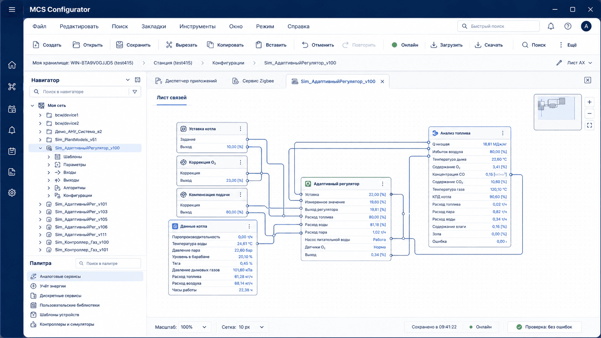Image resolution: width=601 pixels, height=338 pixels.
Task: Expand Sim_PlantModels_v51 node
Action: pos(40,140)
